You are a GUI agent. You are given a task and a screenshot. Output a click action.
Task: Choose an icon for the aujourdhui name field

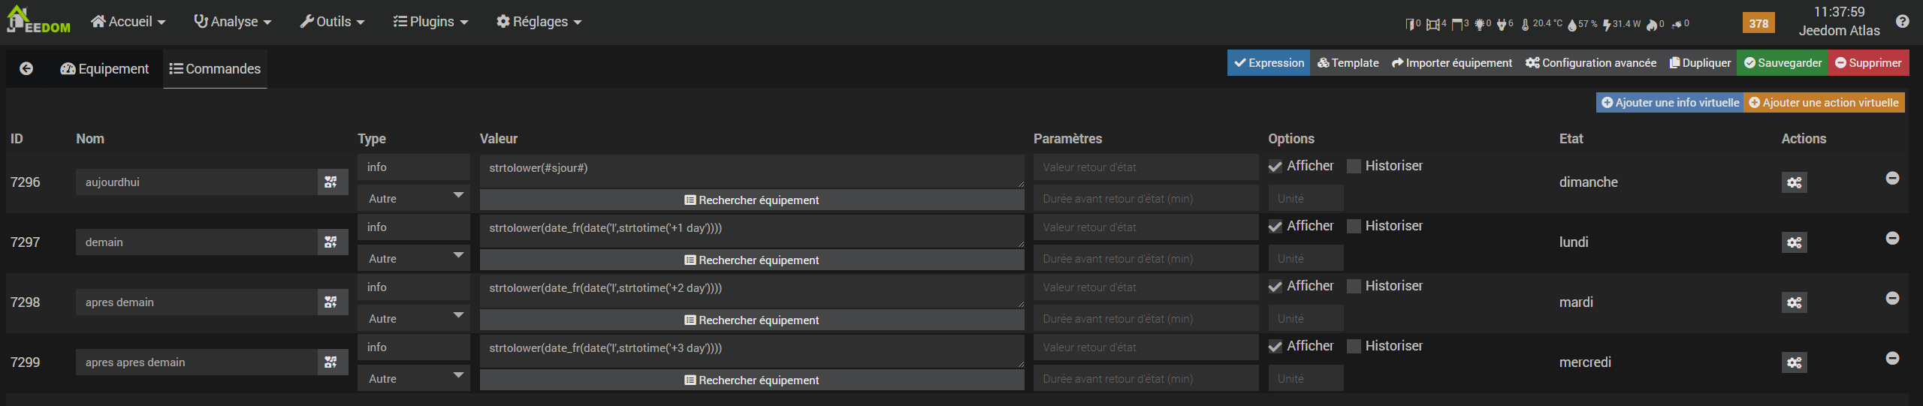[x=331, y=182]
